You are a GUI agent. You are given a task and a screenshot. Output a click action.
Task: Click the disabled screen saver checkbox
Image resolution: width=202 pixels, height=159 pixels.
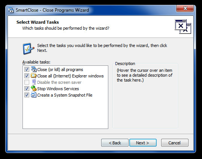[27, 82]
